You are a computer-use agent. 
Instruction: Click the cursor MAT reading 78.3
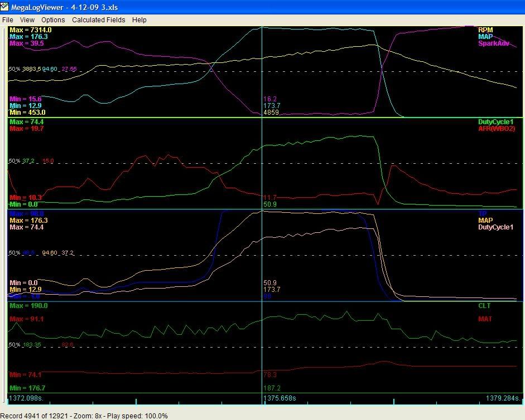(x=270, y=375)
